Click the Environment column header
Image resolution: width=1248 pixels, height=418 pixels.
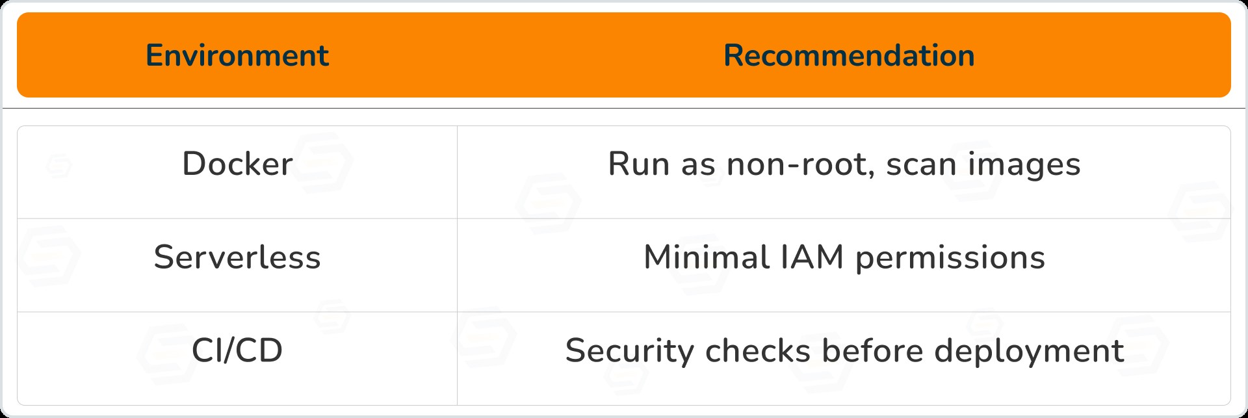237,56
